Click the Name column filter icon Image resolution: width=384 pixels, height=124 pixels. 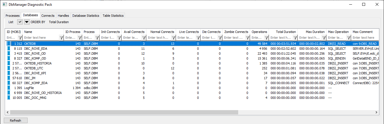point(61,38)
